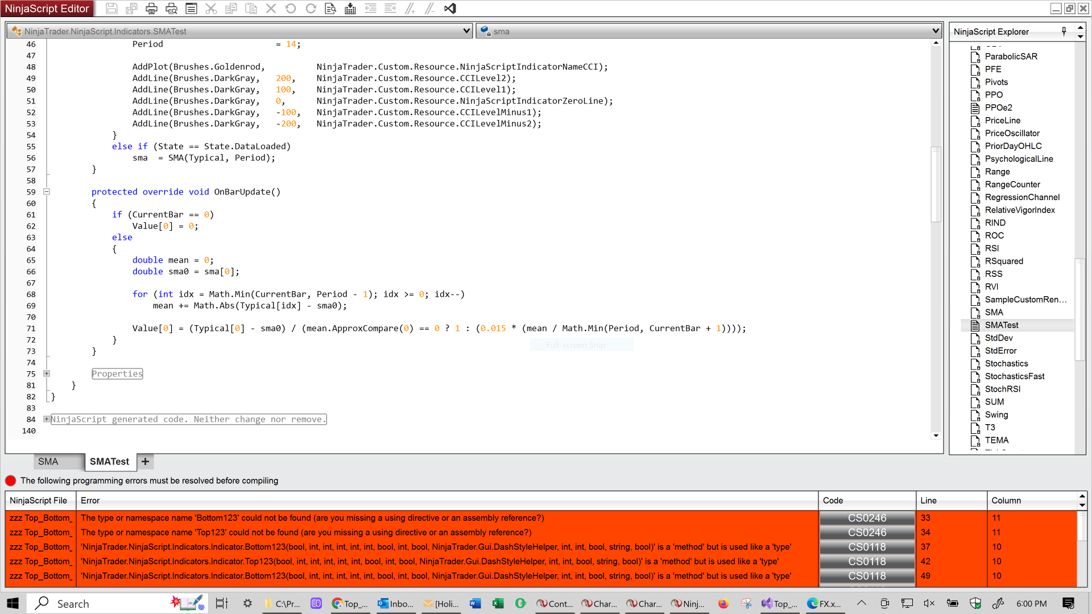The image size is (1092, 614).
Task: Expand the collapsed Properties region
Action: [47, 374]
